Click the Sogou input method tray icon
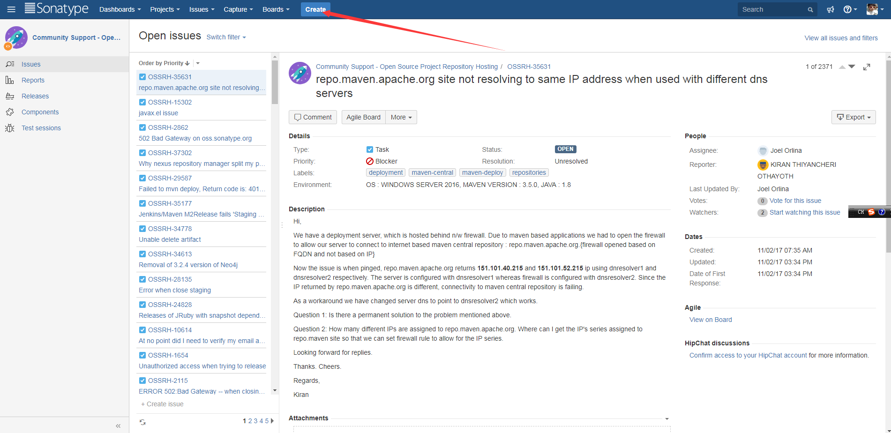Image resolution: width=891 pixels, height=433 pixels. click(x=871, y=212)
